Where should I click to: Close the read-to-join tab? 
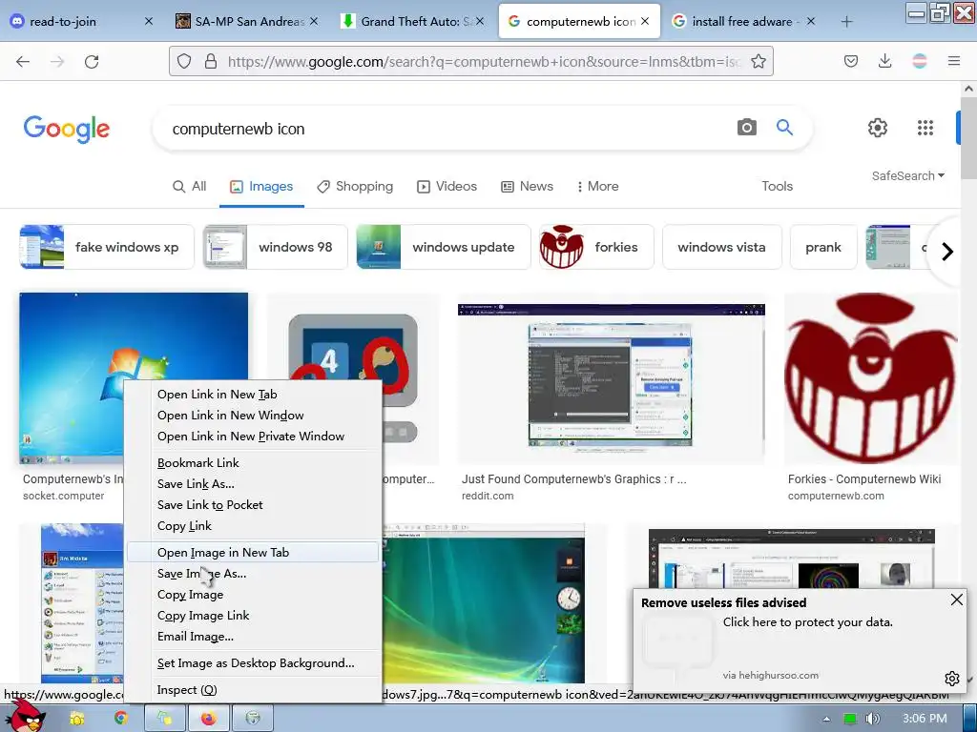click(x=148, y=21)
